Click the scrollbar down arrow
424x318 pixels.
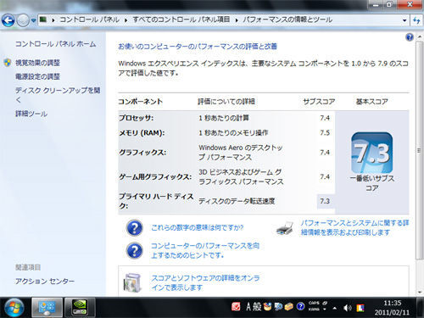point(419,293)
